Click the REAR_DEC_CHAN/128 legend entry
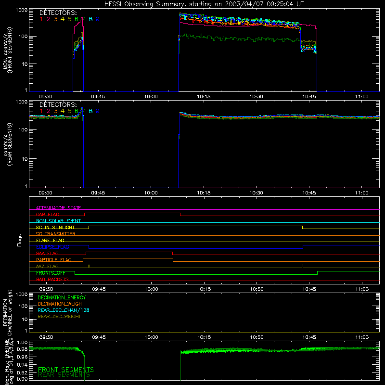Image resolution: width=385 pixels, height=385 pixels. tap(64, 310)
